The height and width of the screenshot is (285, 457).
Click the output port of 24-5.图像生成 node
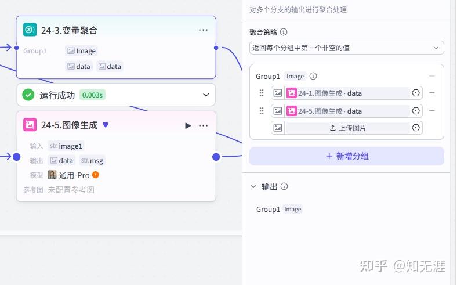216,157
